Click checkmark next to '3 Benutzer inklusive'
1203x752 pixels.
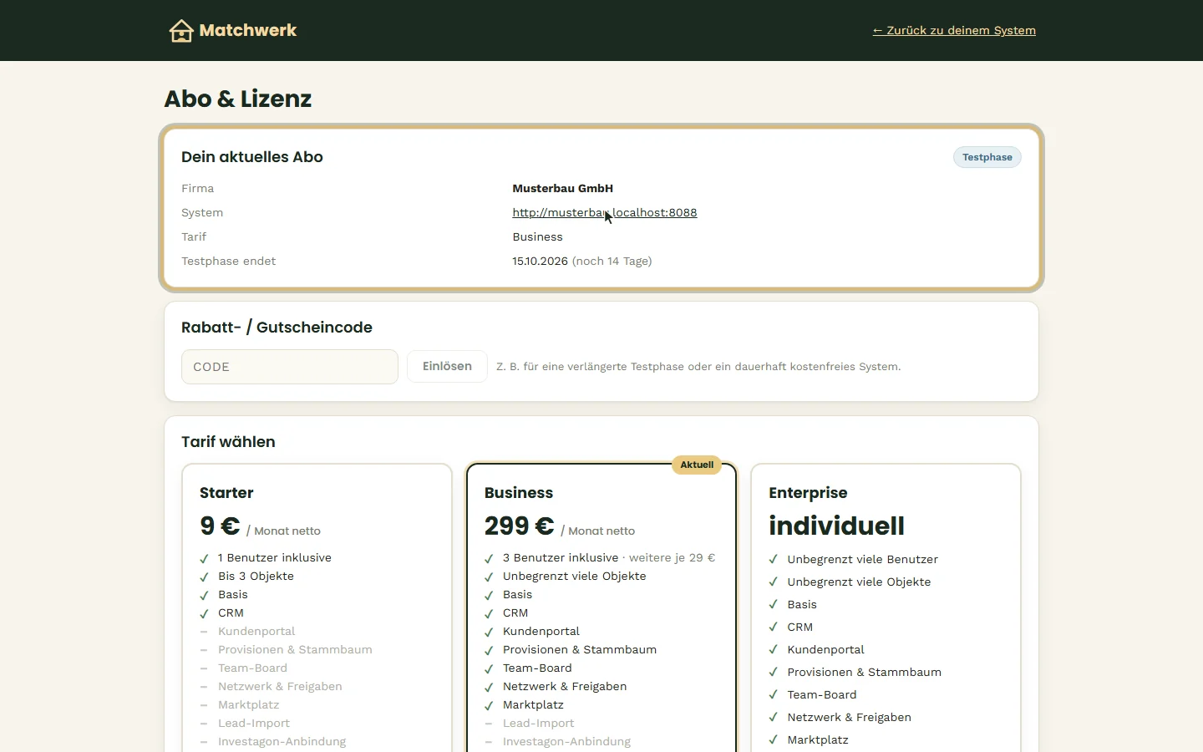489,558
